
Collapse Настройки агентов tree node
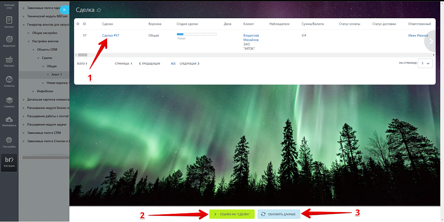coord(28,41)
